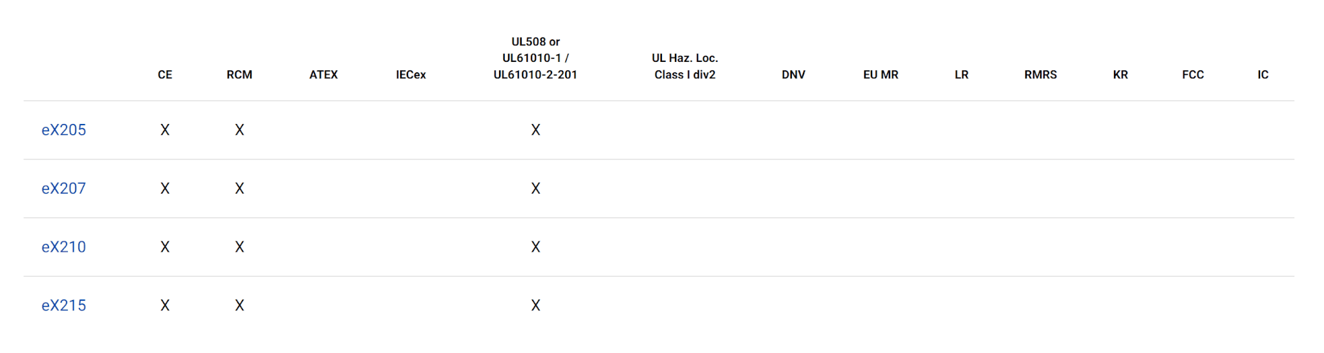Select the IECex column header
This screenshot has width=1324, height=353.
click(x=411, y=75)
